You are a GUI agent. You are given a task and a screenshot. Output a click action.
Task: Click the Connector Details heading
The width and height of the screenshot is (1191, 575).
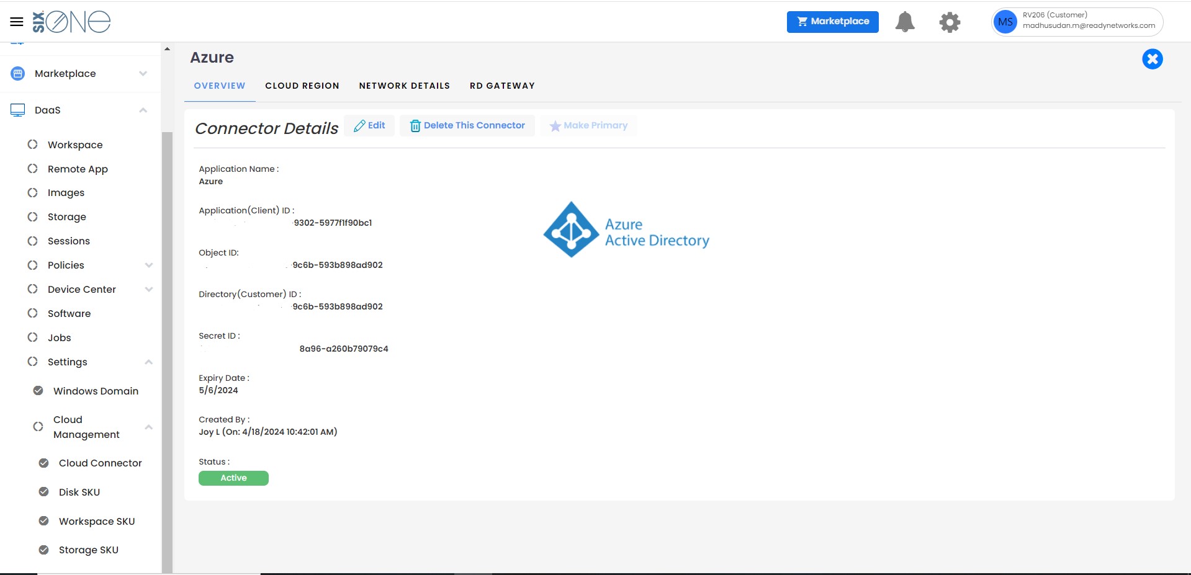click(267, 128)
